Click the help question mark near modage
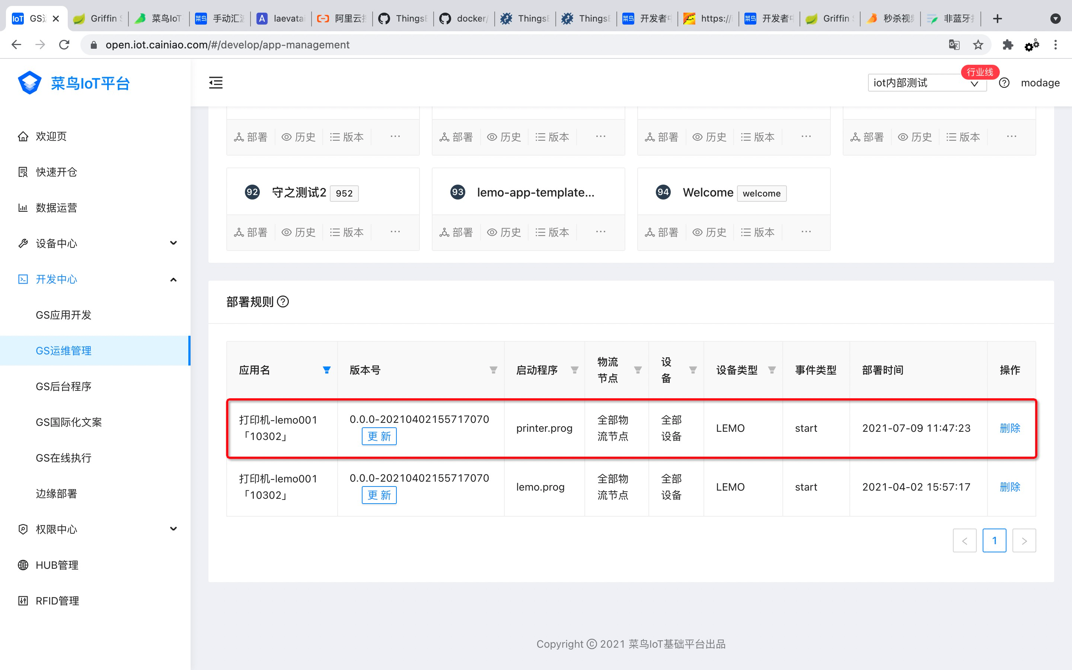The width and height of the screenshot is (1072, 670). (1004, 83)
